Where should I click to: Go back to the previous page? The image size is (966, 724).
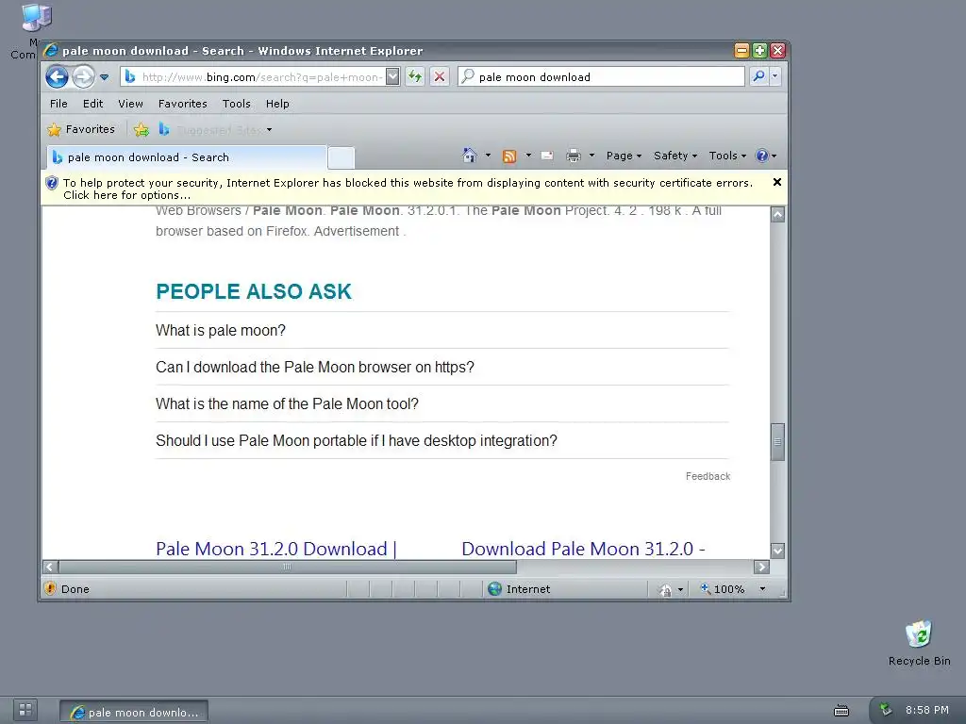(57, 77)
